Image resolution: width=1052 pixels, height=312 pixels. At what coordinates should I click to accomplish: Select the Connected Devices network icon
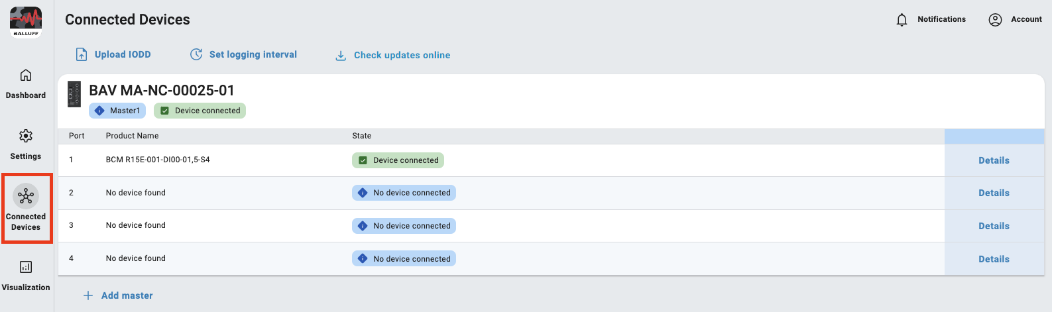[x=26, y=197]
